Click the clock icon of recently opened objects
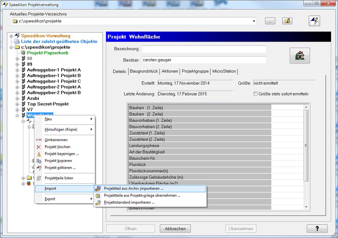 point(17,41)
